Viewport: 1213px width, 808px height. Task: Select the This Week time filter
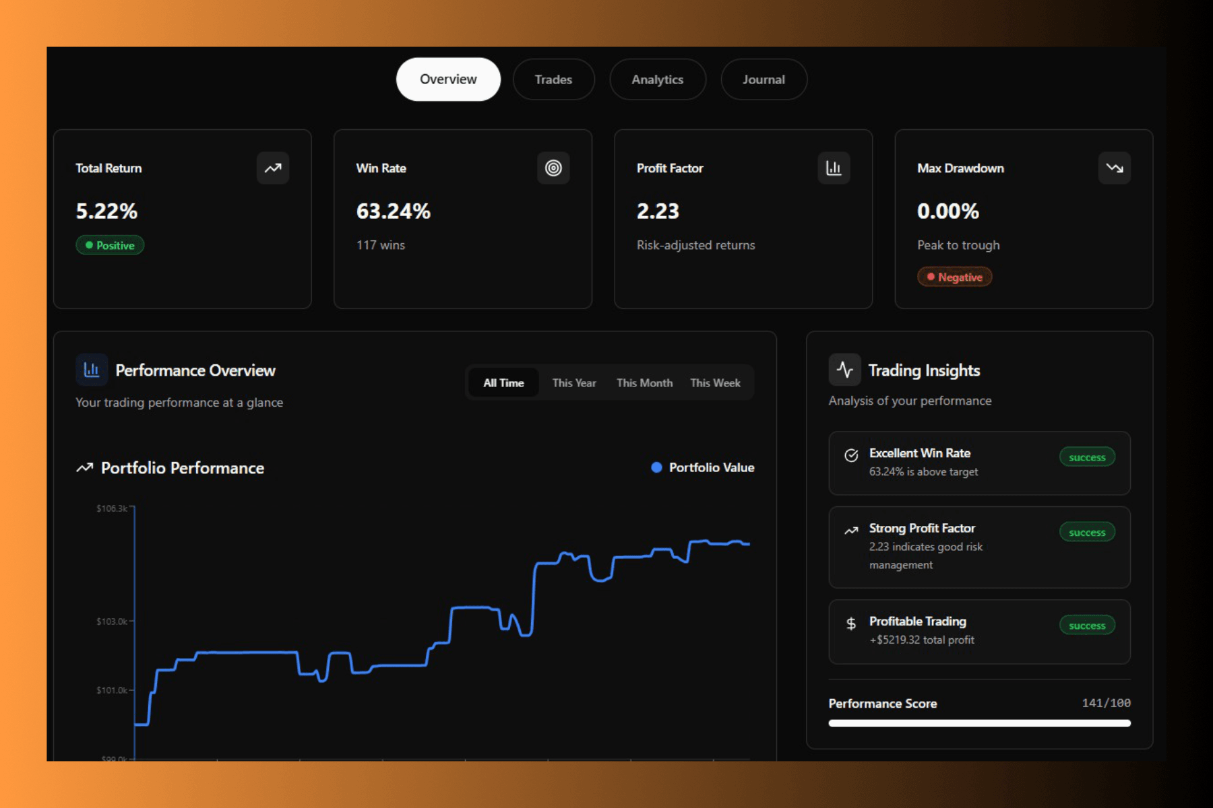point(714,382)
